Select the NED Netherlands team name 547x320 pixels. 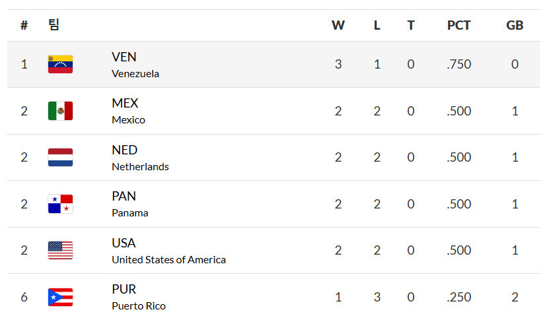(x=139, y=158)
